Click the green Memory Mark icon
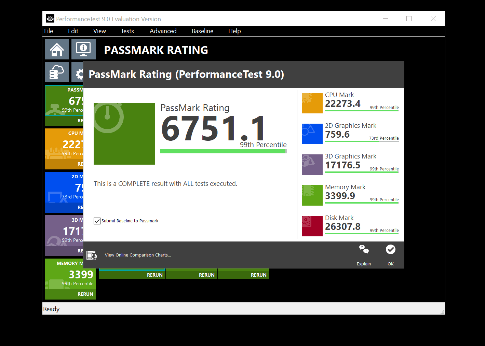 click(312, 195)
